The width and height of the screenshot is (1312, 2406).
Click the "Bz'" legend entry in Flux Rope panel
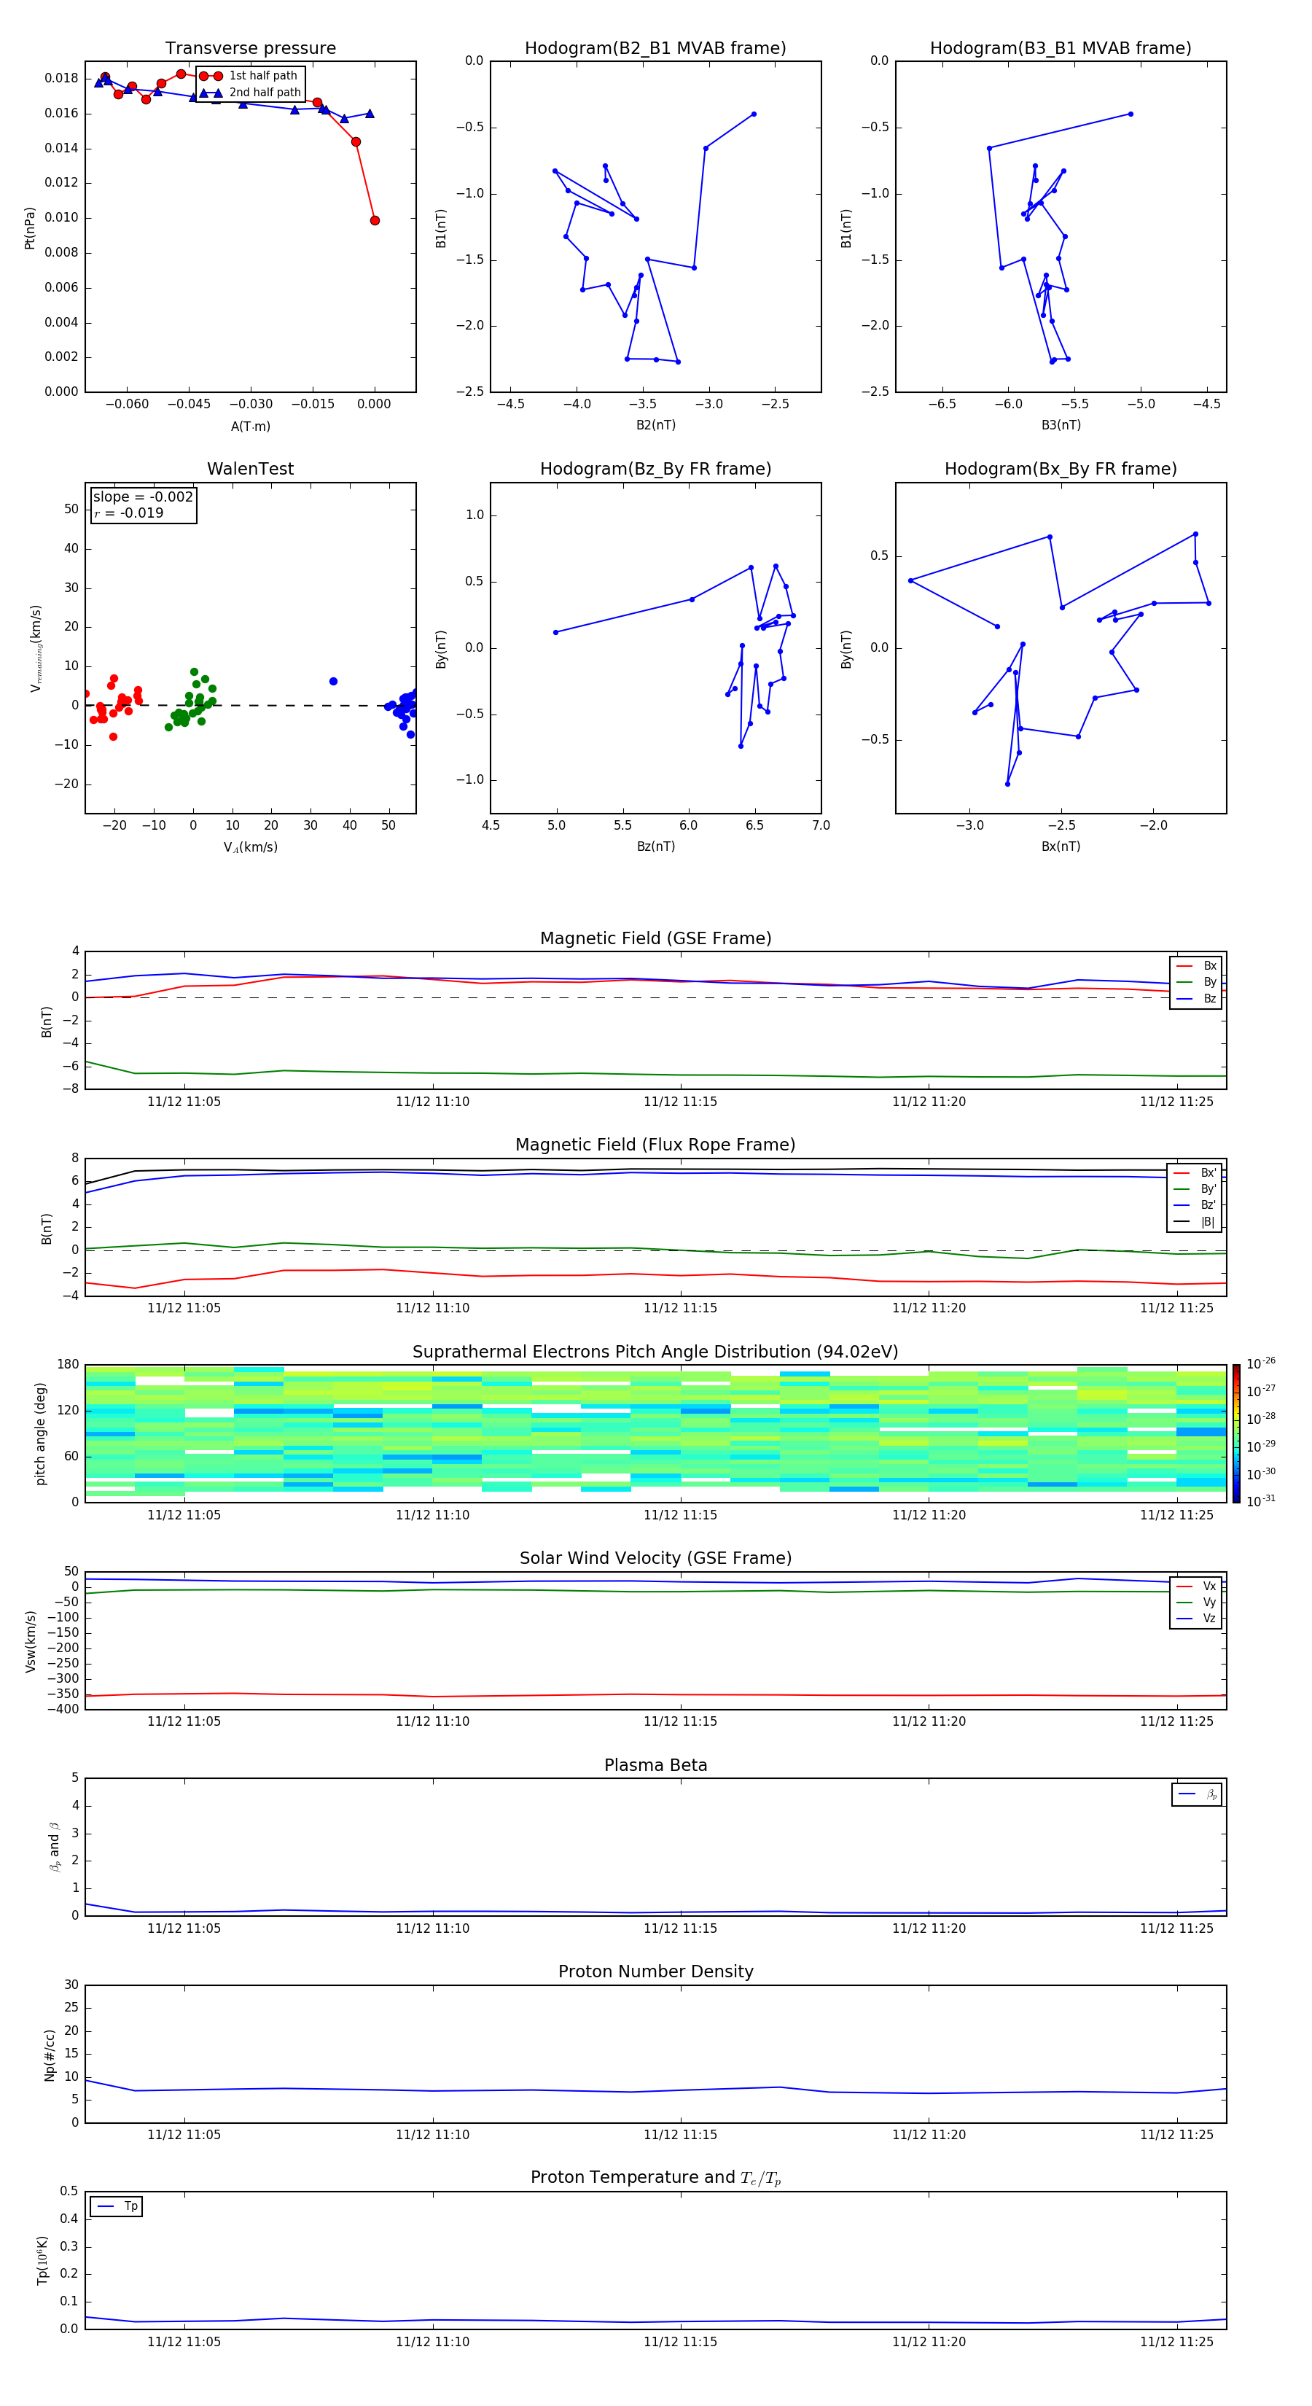tap(1195, 1205)
